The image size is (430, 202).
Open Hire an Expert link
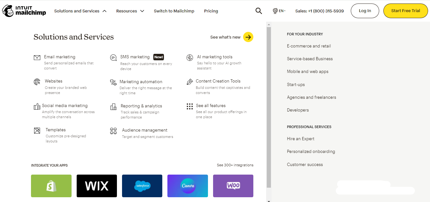[x=301, y=139]
